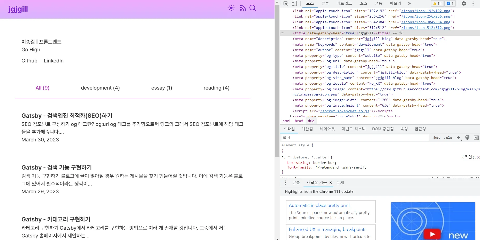Open DevTools settings gear
The width and height of the screenshot is (480, 240).
click(464, 4)
